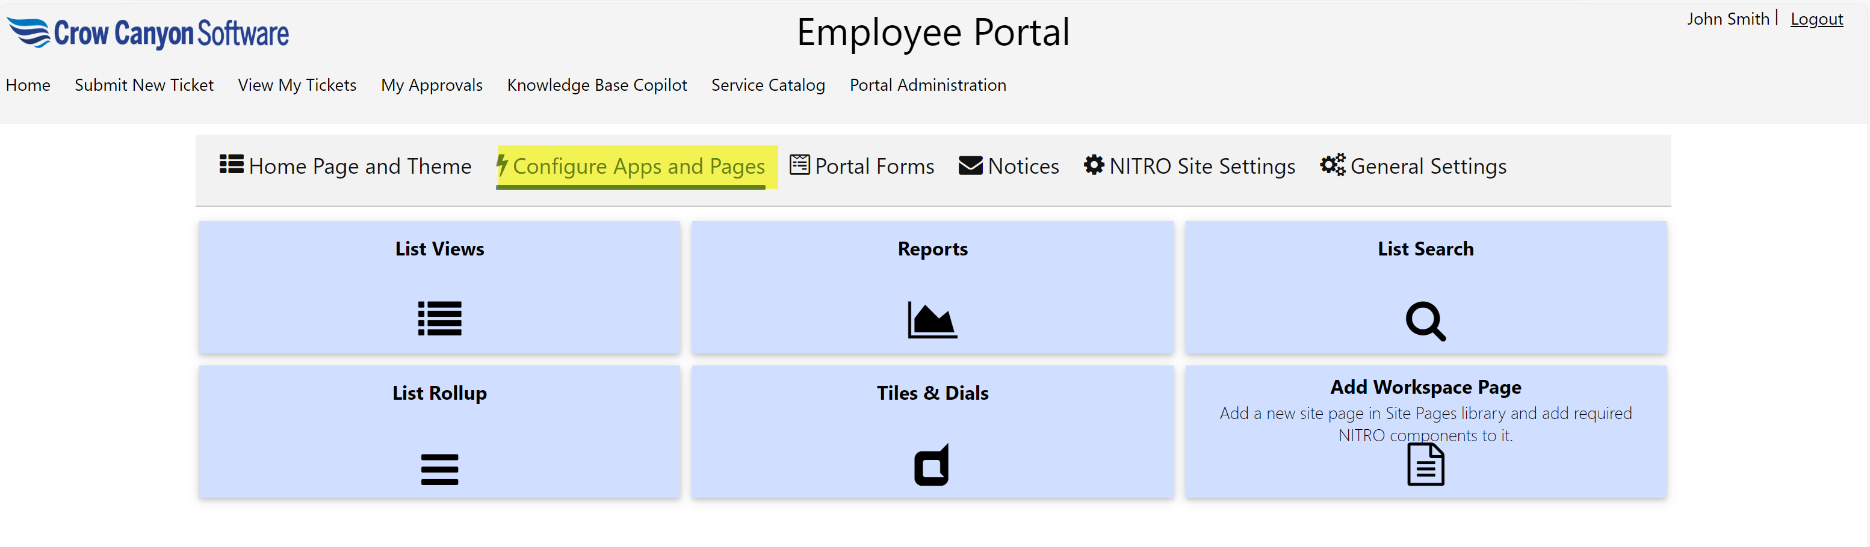Open Service Catalog from navigation
This screenshot has width=1870, height=547.
point(767,85)
